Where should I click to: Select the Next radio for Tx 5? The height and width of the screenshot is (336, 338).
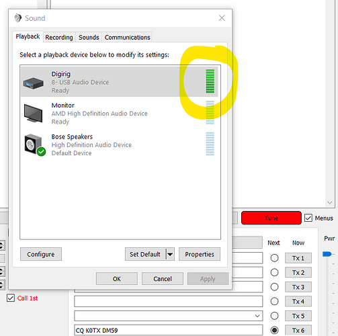[x=274, y=316]
